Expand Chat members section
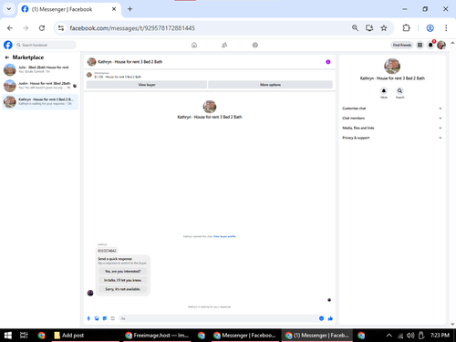Image resolution: width=456 pixels, height=342 pixels. tap(391, 118)
